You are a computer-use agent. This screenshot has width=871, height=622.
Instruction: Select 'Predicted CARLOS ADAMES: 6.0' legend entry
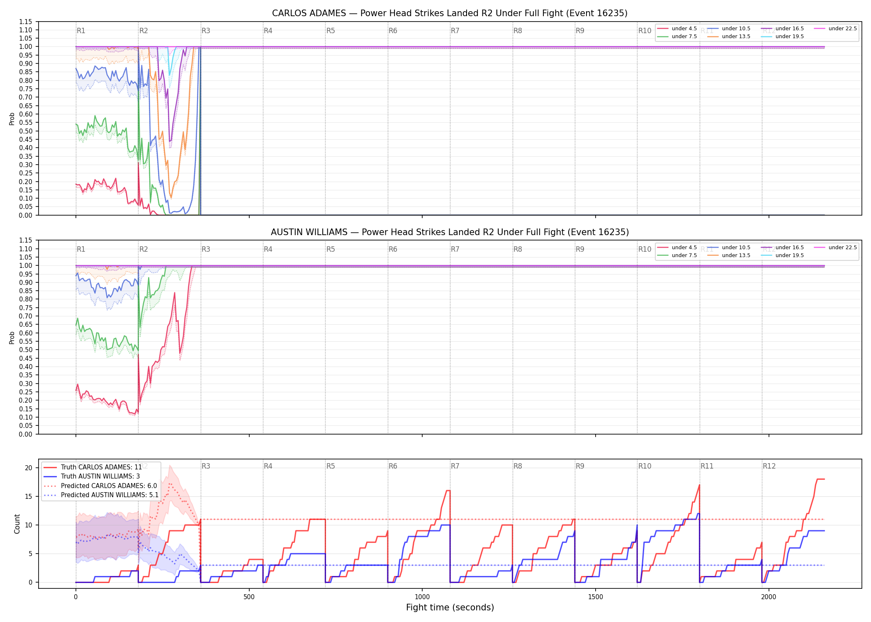click(100, 486)
